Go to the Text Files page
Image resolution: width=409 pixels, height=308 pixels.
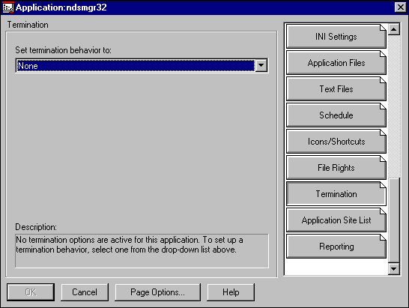336,89
